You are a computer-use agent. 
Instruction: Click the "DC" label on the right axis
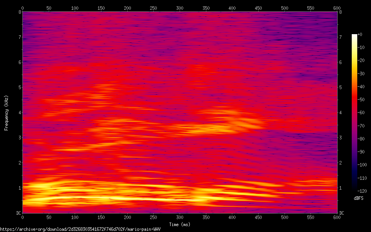click(x=342, y=213)
